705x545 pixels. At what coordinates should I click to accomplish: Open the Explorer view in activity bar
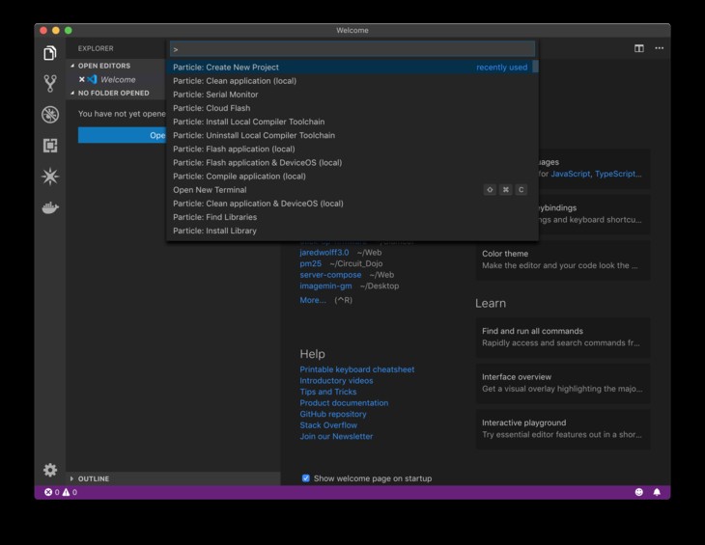pos(50,53)
